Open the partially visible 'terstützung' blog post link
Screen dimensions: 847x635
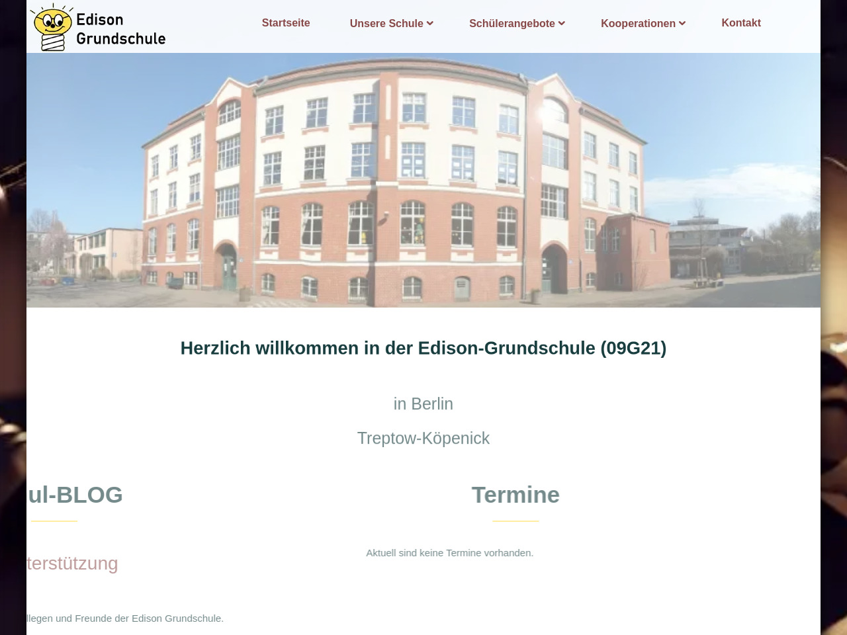coord(72,564)
